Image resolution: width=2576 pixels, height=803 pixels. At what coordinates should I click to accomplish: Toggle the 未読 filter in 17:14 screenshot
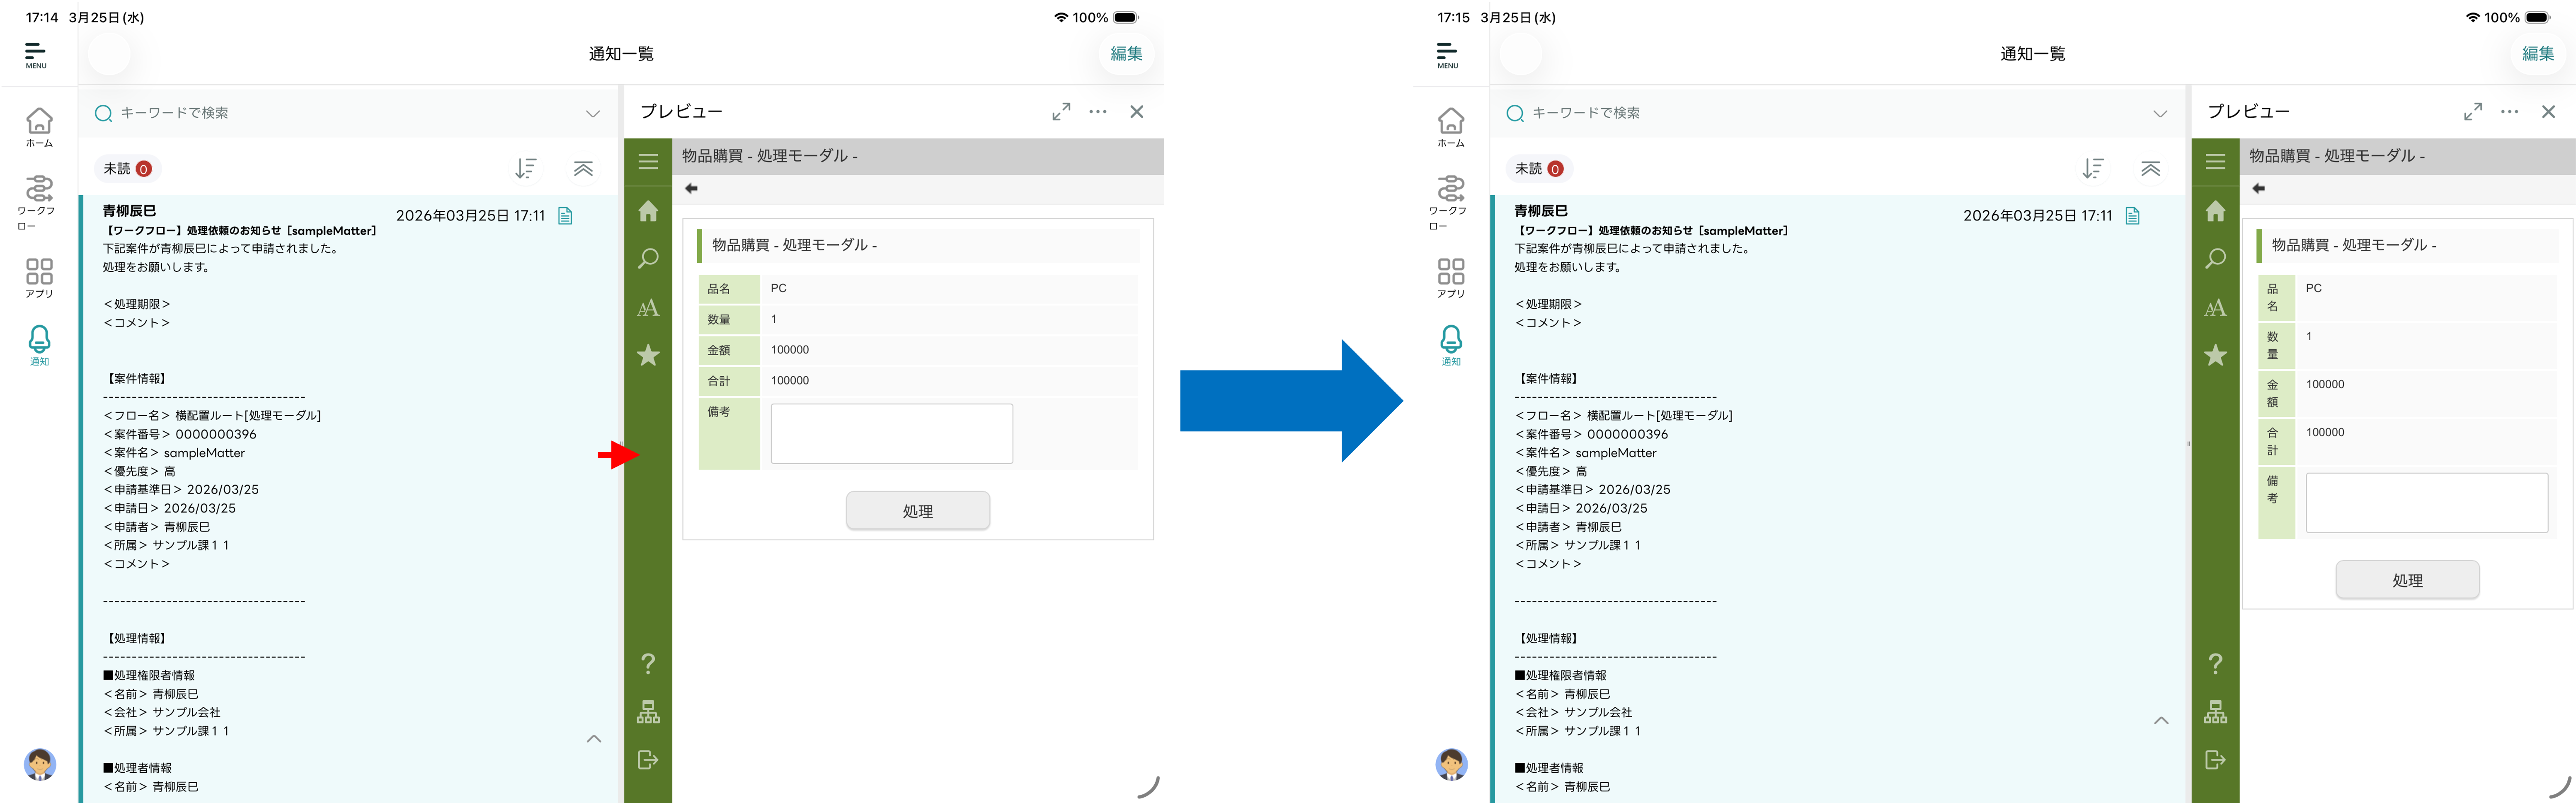click(128, 169)
